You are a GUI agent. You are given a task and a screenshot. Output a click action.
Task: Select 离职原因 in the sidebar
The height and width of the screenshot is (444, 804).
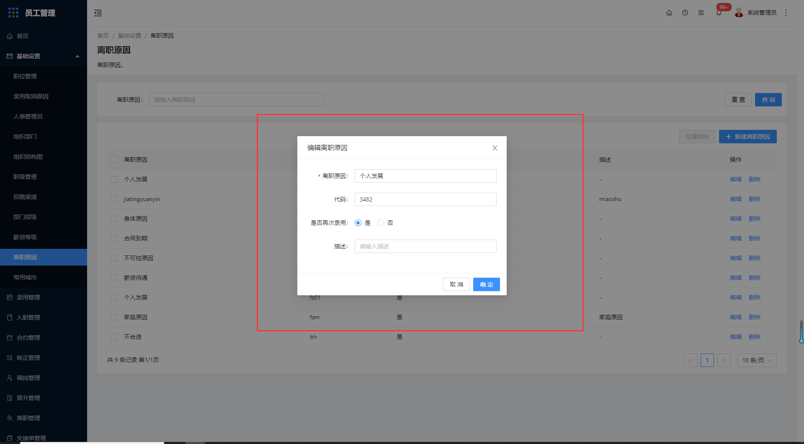pos(44,257)
